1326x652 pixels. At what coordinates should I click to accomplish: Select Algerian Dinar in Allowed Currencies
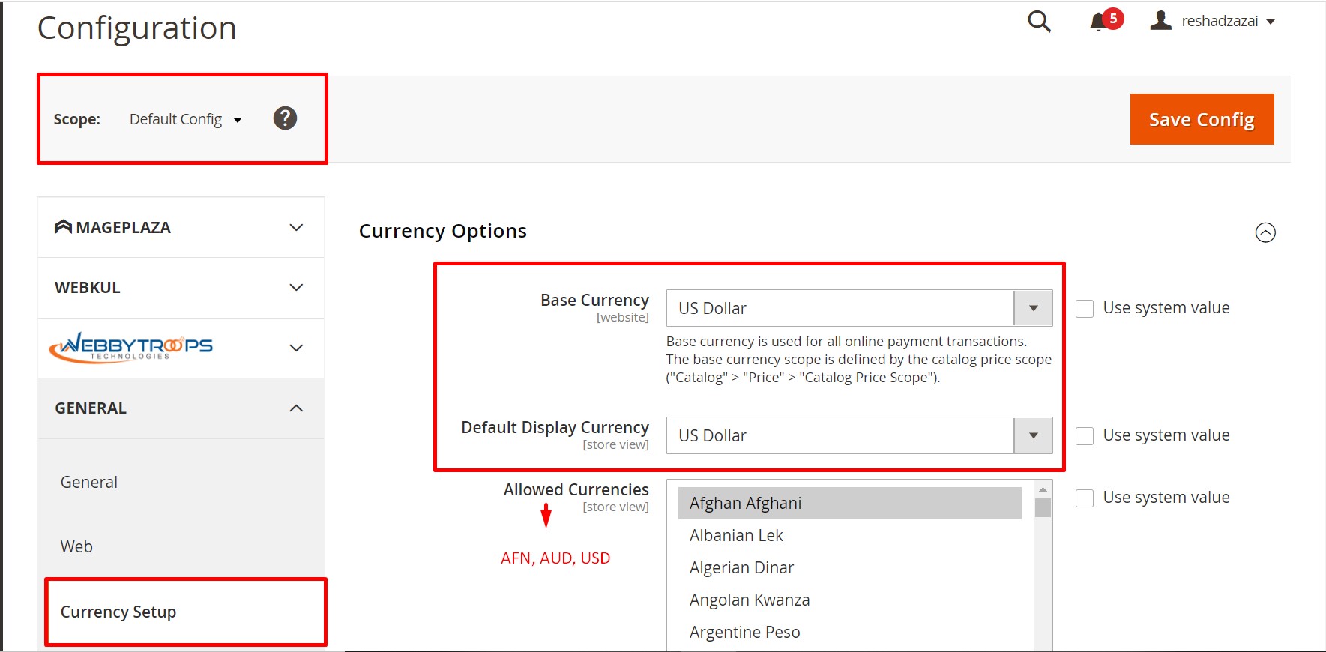[x=741, y=567]
